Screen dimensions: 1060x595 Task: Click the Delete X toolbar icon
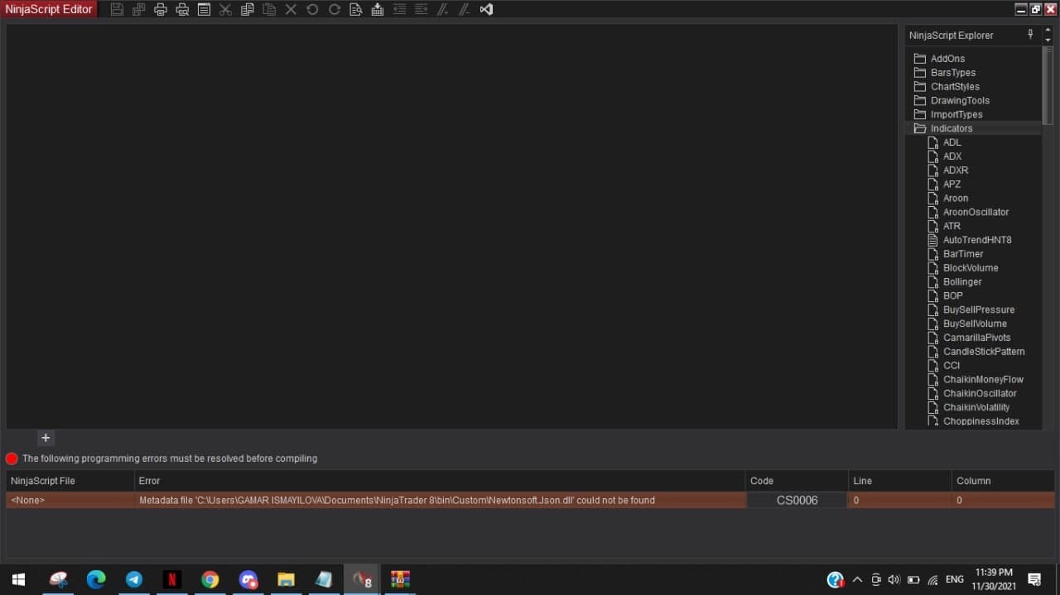click(x=291, y=9)
